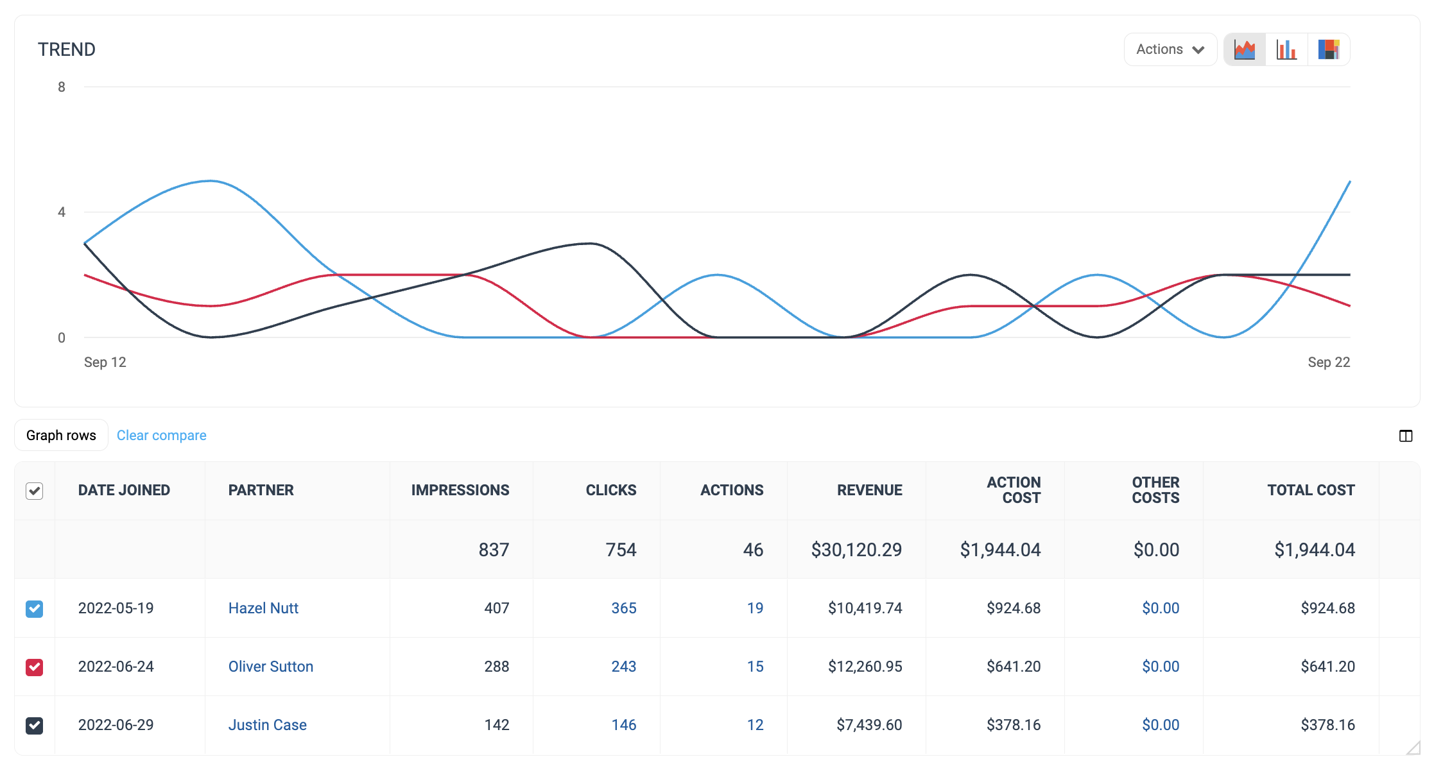Open Hazel Nutt's $0.00 other costs
The width and height of the screenshot is (1434, 766).
click(1161, 608)
